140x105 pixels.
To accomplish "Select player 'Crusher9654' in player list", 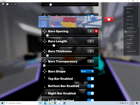I will (131, 36).
